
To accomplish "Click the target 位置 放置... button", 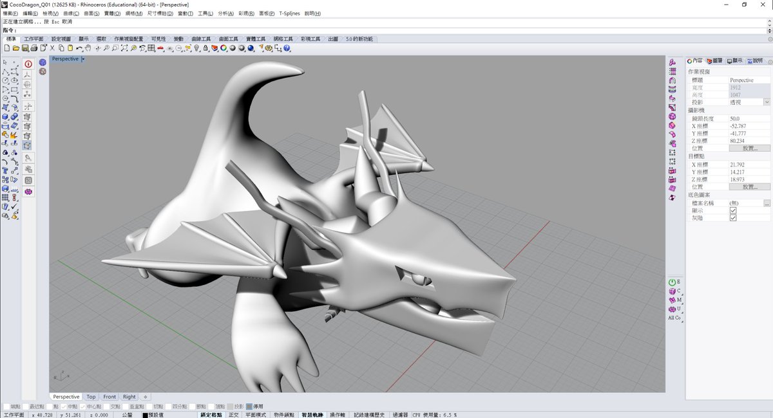I will click(x=750, y=186).
